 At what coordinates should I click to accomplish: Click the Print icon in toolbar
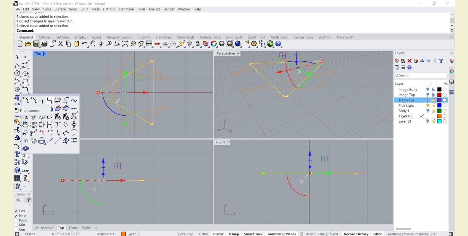[x=44, y=44]
